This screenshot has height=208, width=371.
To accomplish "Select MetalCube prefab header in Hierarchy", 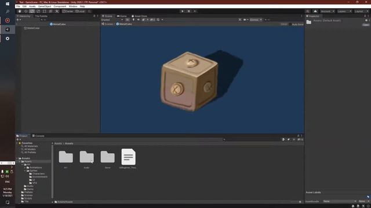I will pos(58,24).
